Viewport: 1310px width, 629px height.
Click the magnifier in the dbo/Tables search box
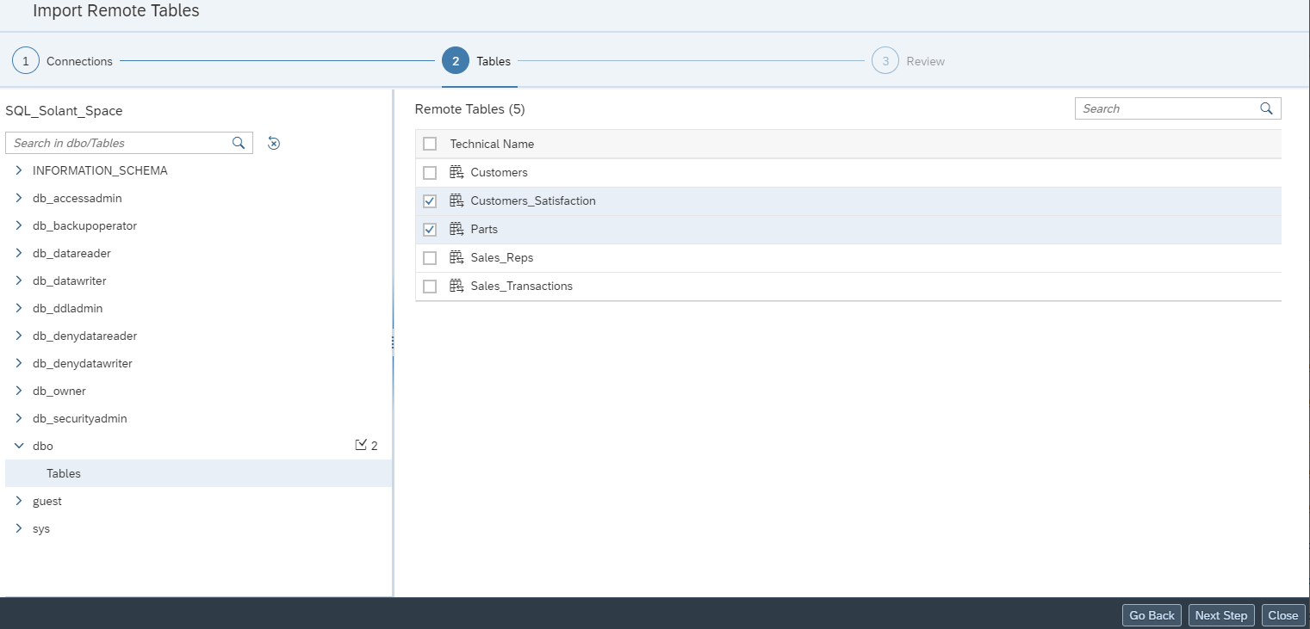pos(238,143)
